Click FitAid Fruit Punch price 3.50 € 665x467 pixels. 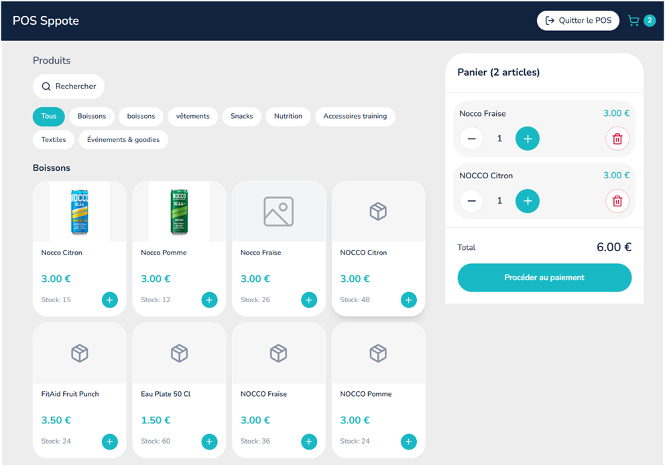click(56, 420)
